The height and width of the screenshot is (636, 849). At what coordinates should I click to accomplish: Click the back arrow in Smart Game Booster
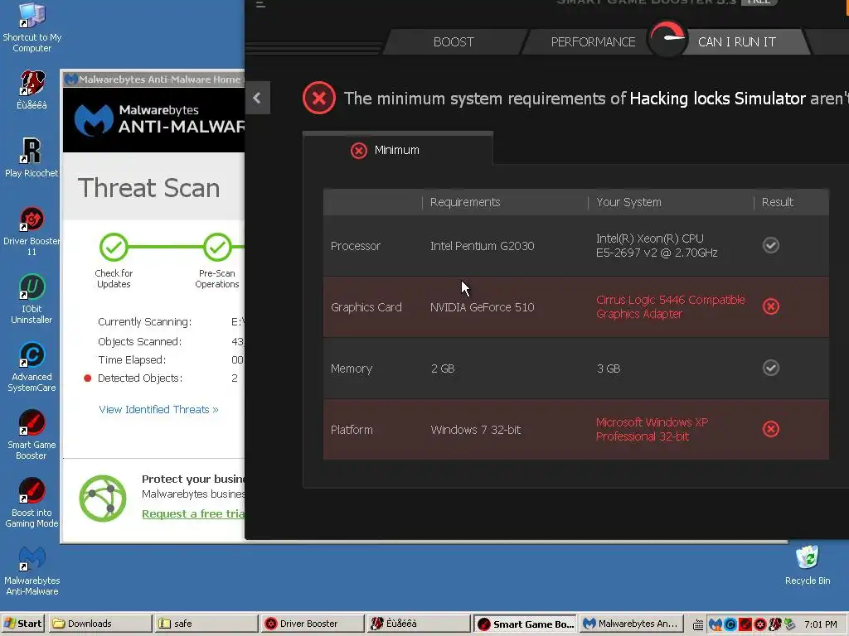coord(257,98)
